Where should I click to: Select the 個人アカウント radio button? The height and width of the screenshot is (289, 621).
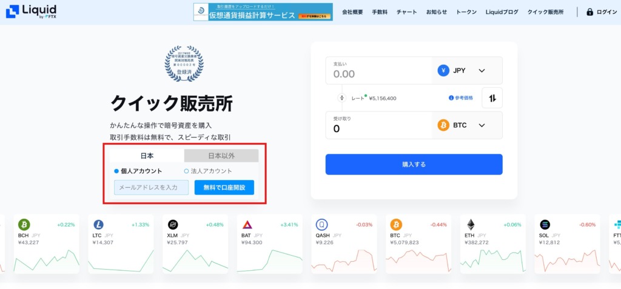pos(116,171)
